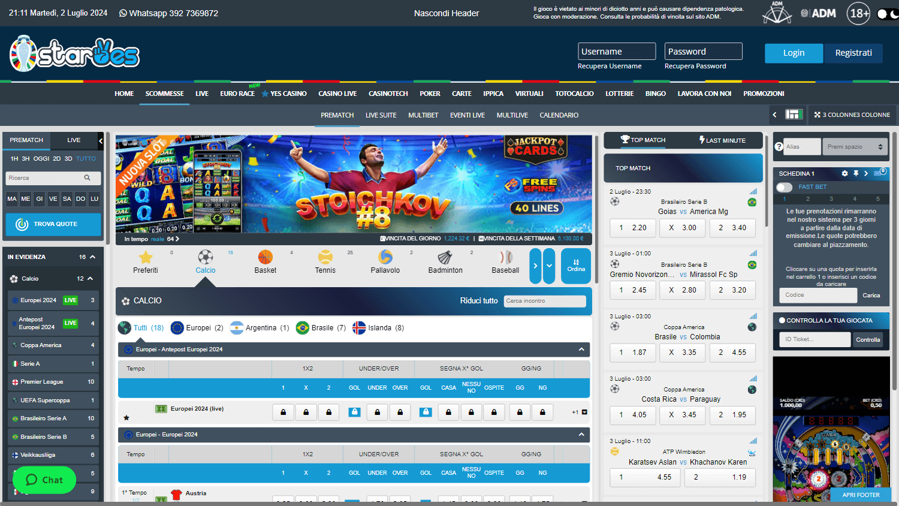Viewport: 899px width, 506px height.
Task: Select the Pallavolo sport icon
Action: click(x=385, y=258)
